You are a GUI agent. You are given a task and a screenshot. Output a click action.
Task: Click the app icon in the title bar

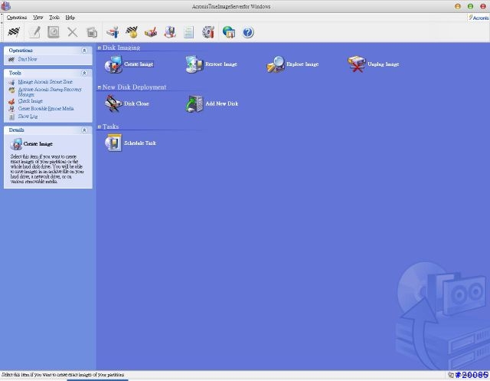coord(5,6)
